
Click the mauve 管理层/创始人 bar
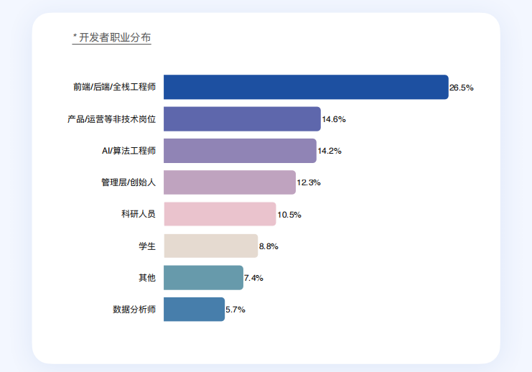point(230,182)
